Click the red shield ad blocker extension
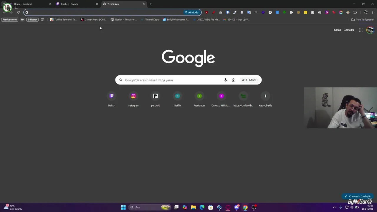Screen dimensions: 377x212 tap(206, 12)
